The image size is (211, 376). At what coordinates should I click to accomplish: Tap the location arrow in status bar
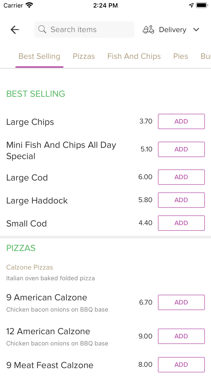pos(191,5)
